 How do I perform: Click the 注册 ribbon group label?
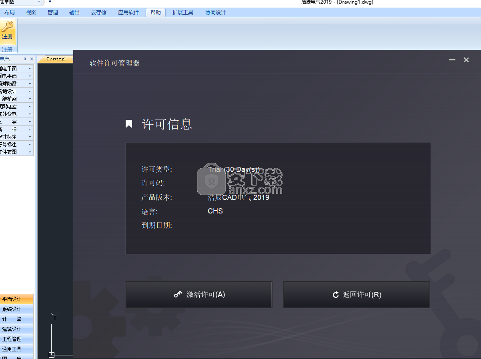tap(7, 50)
